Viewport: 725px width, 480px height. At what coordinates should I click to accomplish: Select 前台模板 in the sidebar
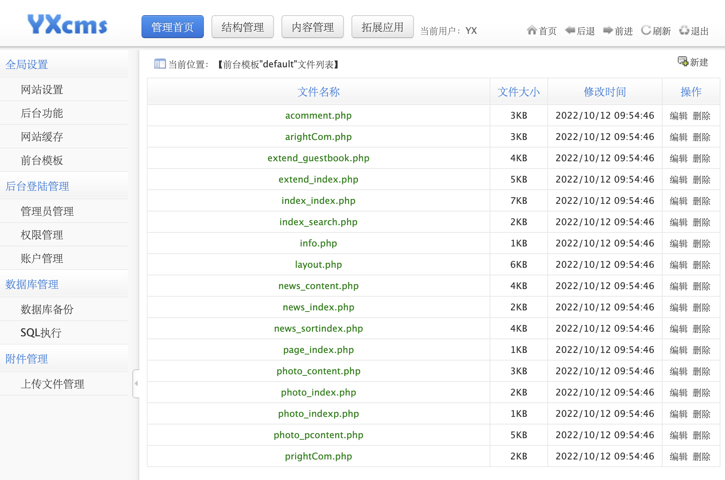[x=42, y=161]
